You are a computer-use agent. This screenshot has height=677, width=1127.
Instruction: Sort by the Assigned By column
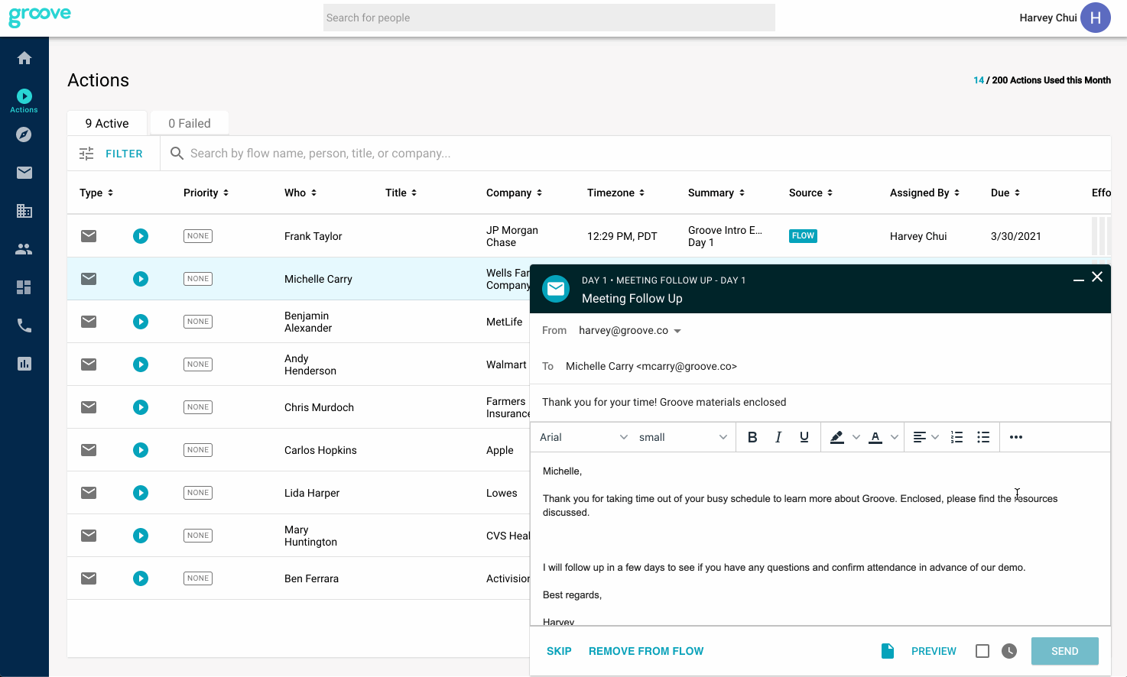click(924, 193)
